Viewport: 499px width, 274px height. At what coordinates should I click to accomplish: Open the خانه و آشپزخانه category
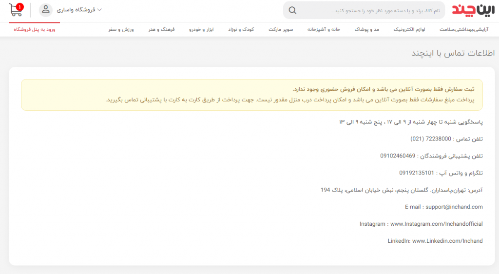pyautogui.click(x=324, y=30)
